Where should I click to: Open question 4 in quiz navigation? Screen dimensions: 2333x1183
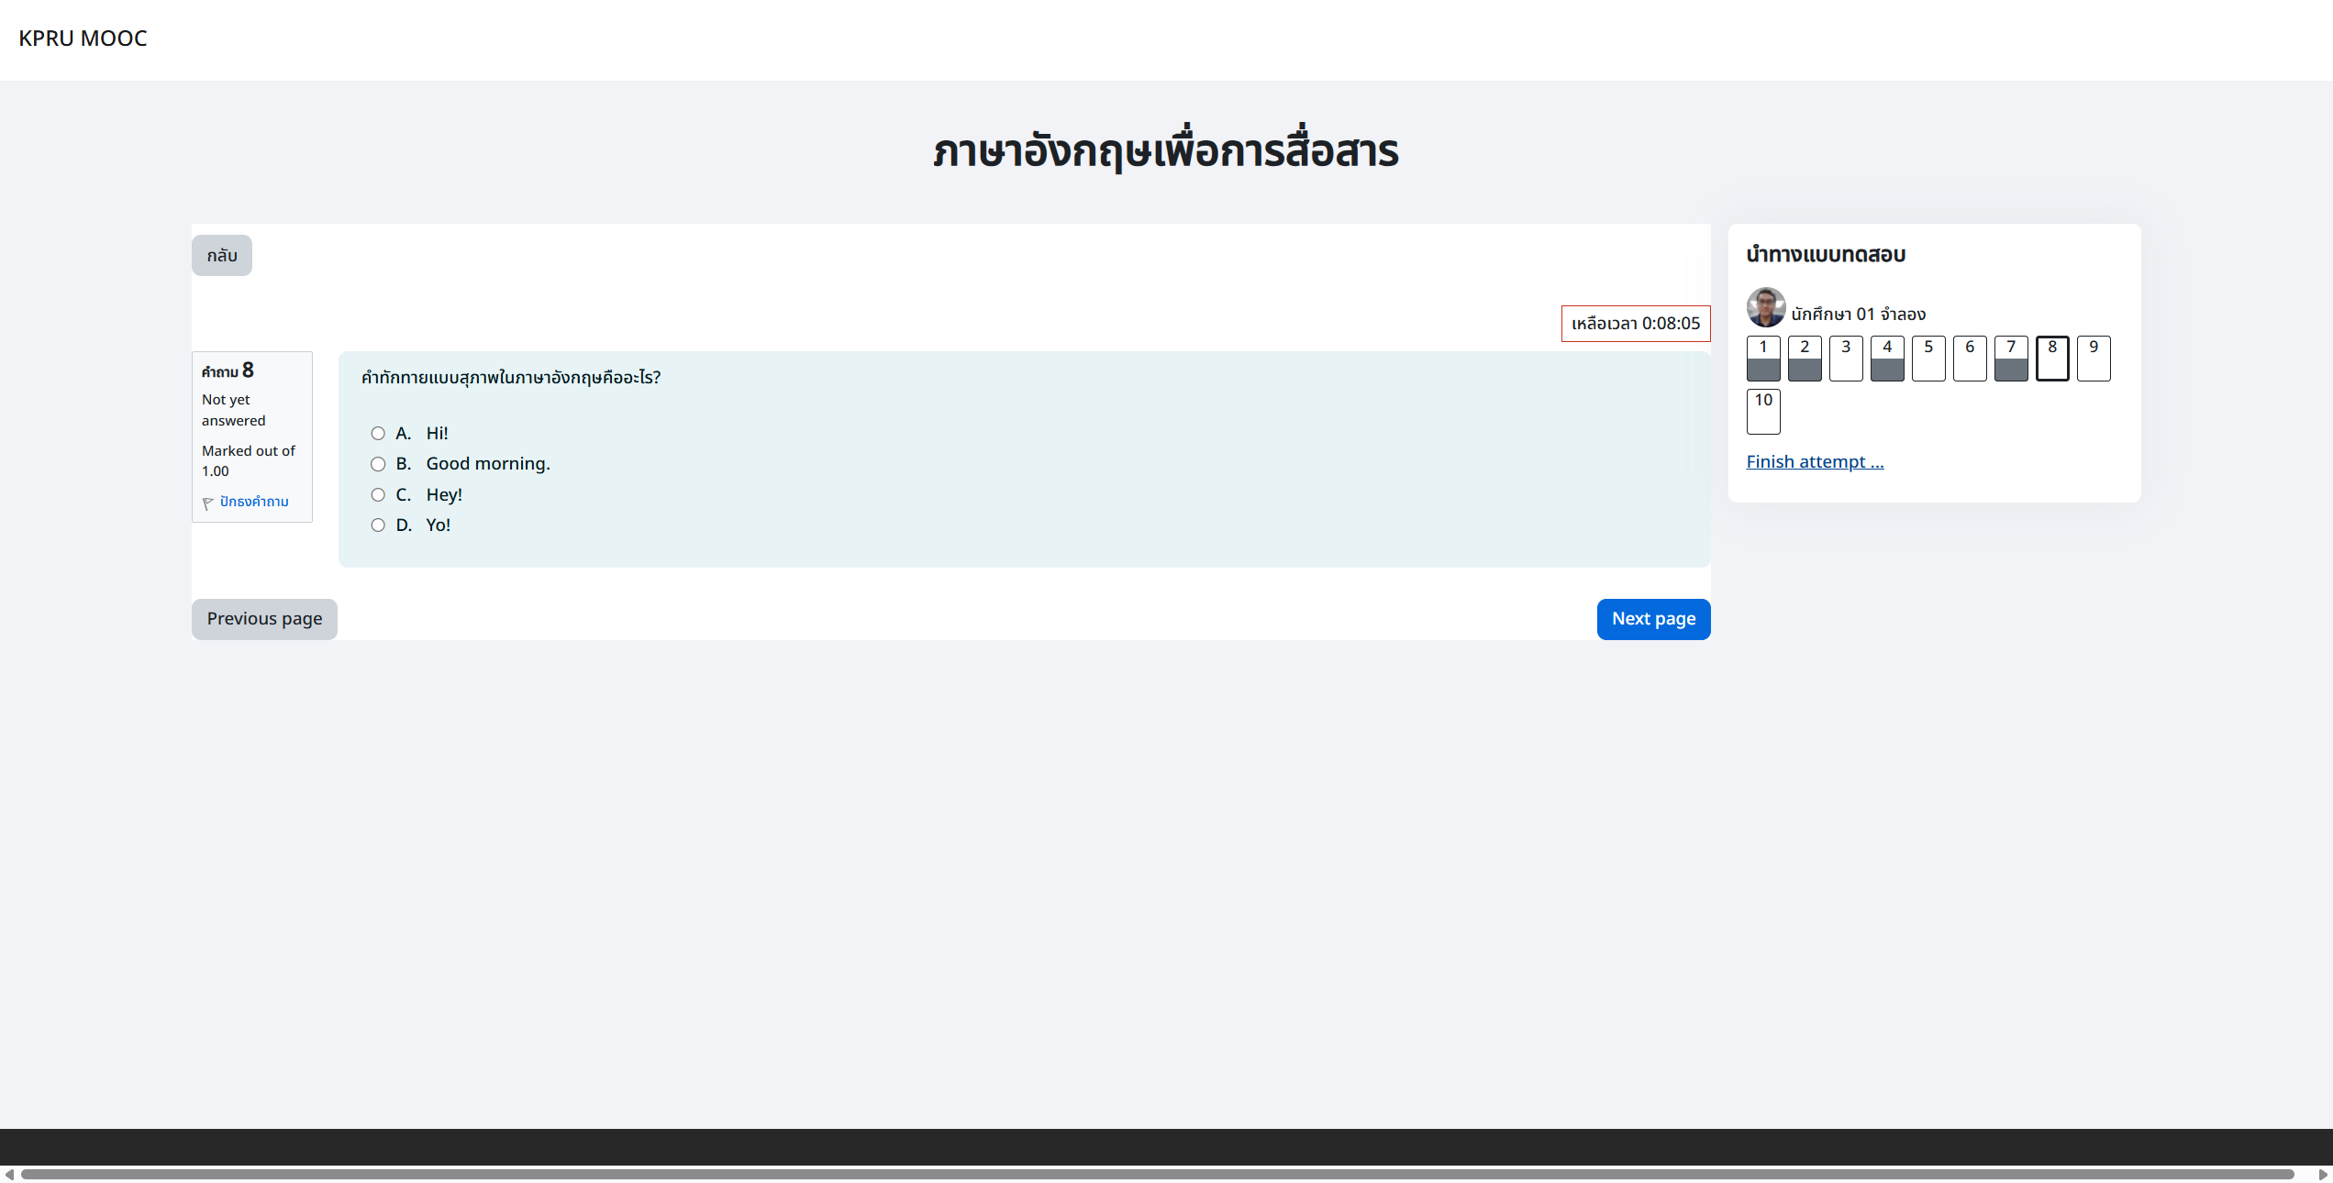pos(1887,359)
